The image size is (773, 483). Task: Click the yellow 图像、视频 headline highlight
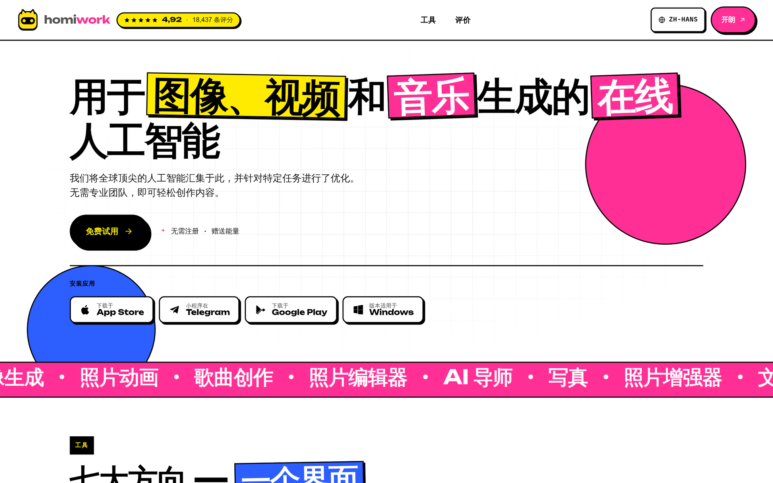point(246,97)
